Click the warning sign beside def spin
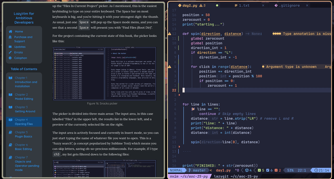 pyautogui.click(x=169, y=34)
